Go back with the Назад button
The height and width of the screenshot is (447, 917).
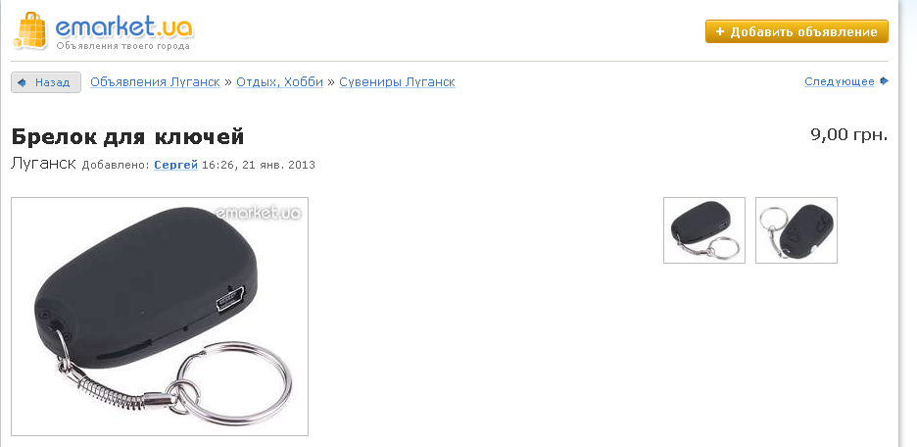46,82
